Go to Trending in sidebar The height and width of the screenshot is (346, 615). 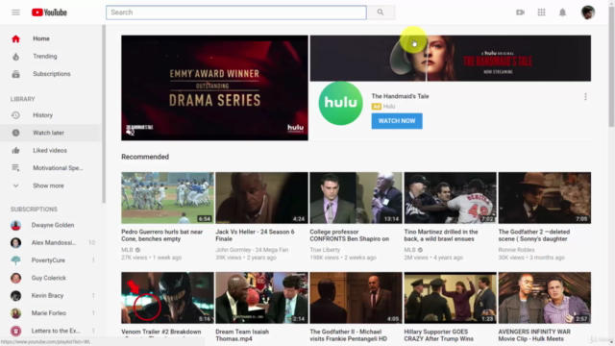(45, 56)
